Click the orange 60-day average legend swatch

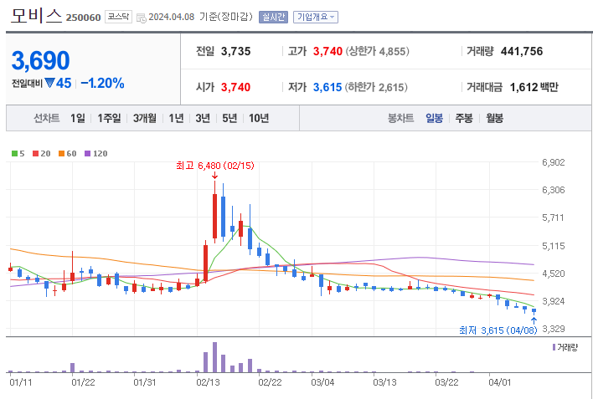click(x=62, y=153)
